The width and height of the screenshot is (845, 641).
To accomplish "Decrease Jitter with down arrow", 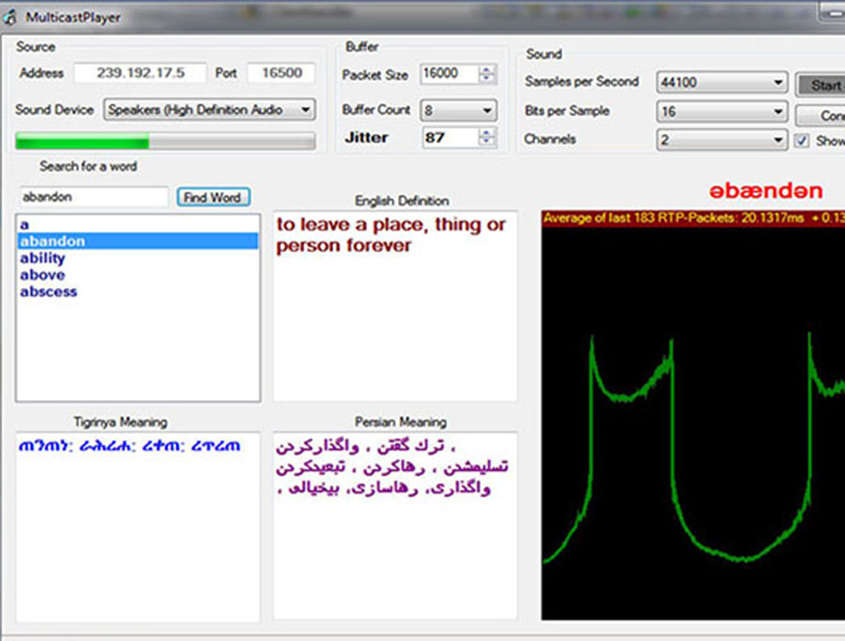I will click(x=486, y=143).
